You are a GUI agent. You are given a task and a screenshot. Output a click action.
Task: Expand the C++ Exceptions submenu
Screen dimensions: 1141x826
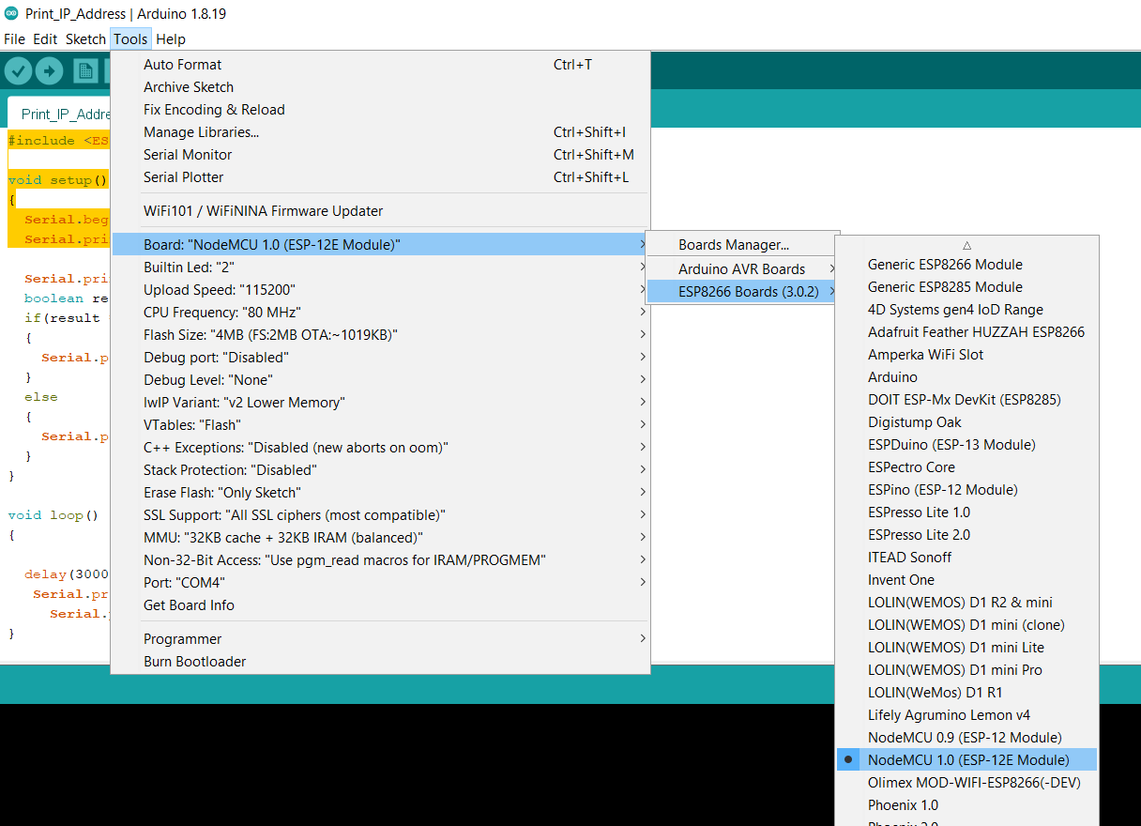click(x=380, y=448)
